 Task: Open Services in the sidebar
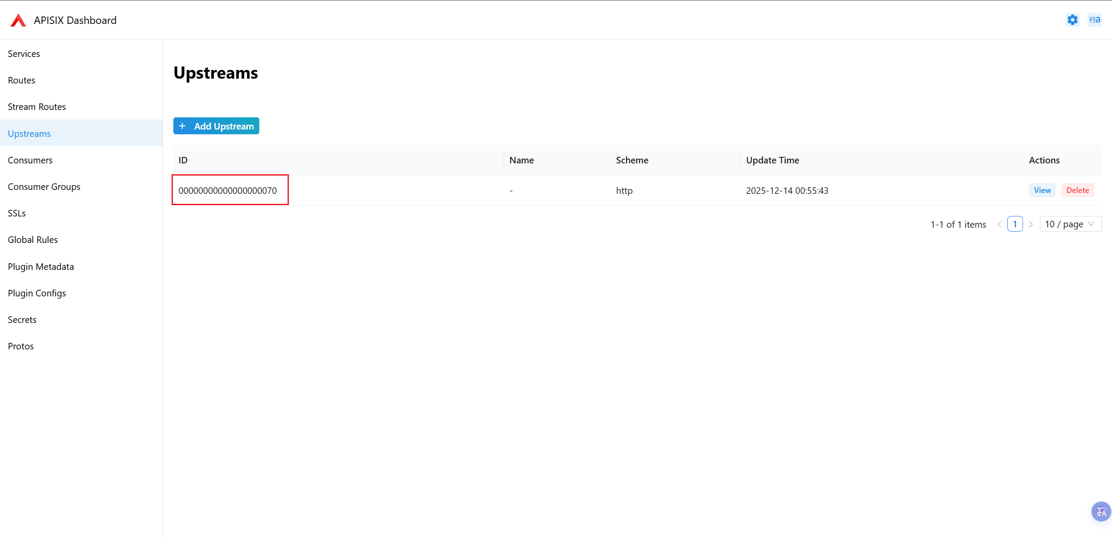pyautogui.click(x=24, y=54)
